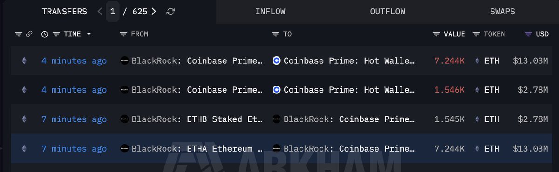Image resolution: width=559 pixels, height=172 pixels.
Task: Switch to the INFLOW tab
Action: pos(270,12)
